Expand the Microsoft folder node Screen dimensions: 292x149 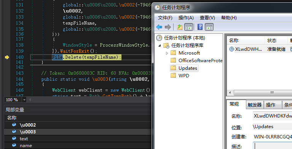(x=167, y=53)
